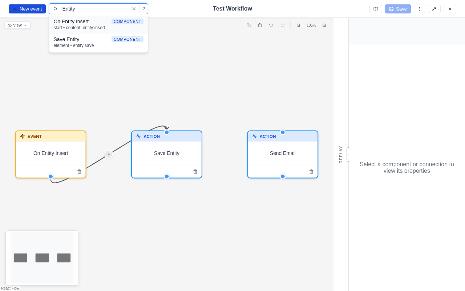The image size is (465, 291).
Task: Zoom in on the workflow canvas
Action: (x=324, y=25)
